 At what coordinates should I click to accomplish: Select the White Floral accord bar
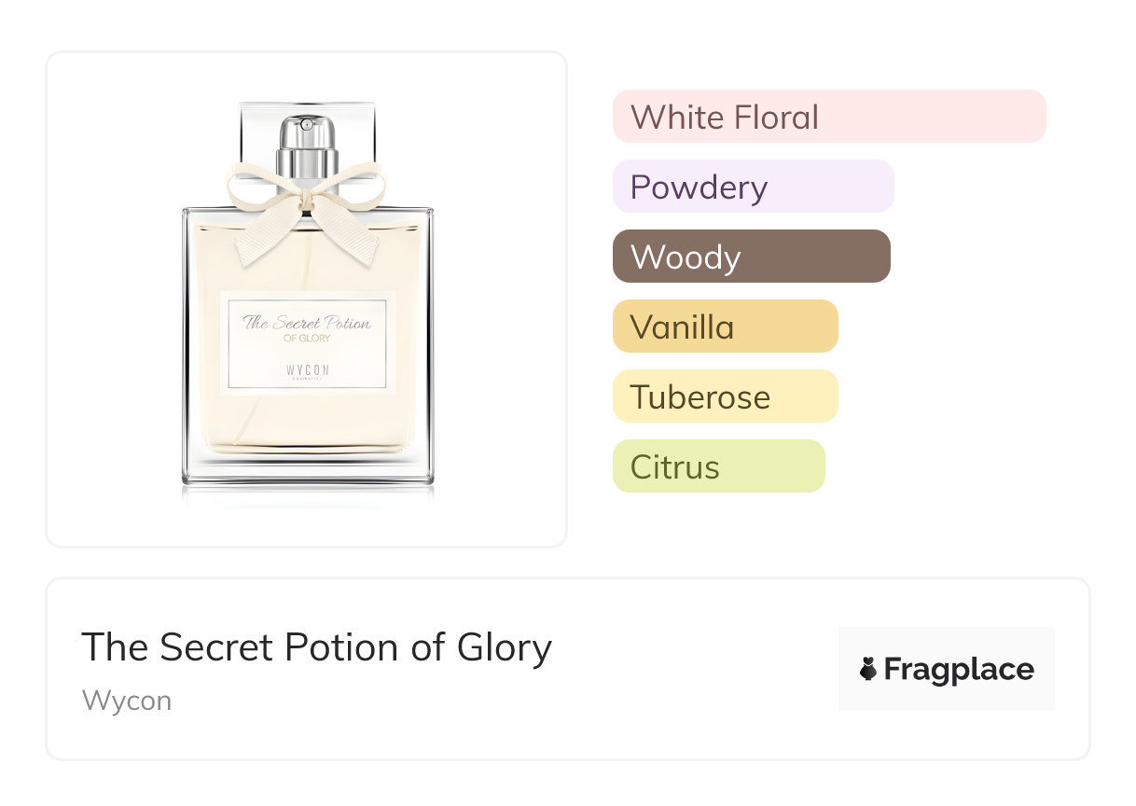pos(828,117)
